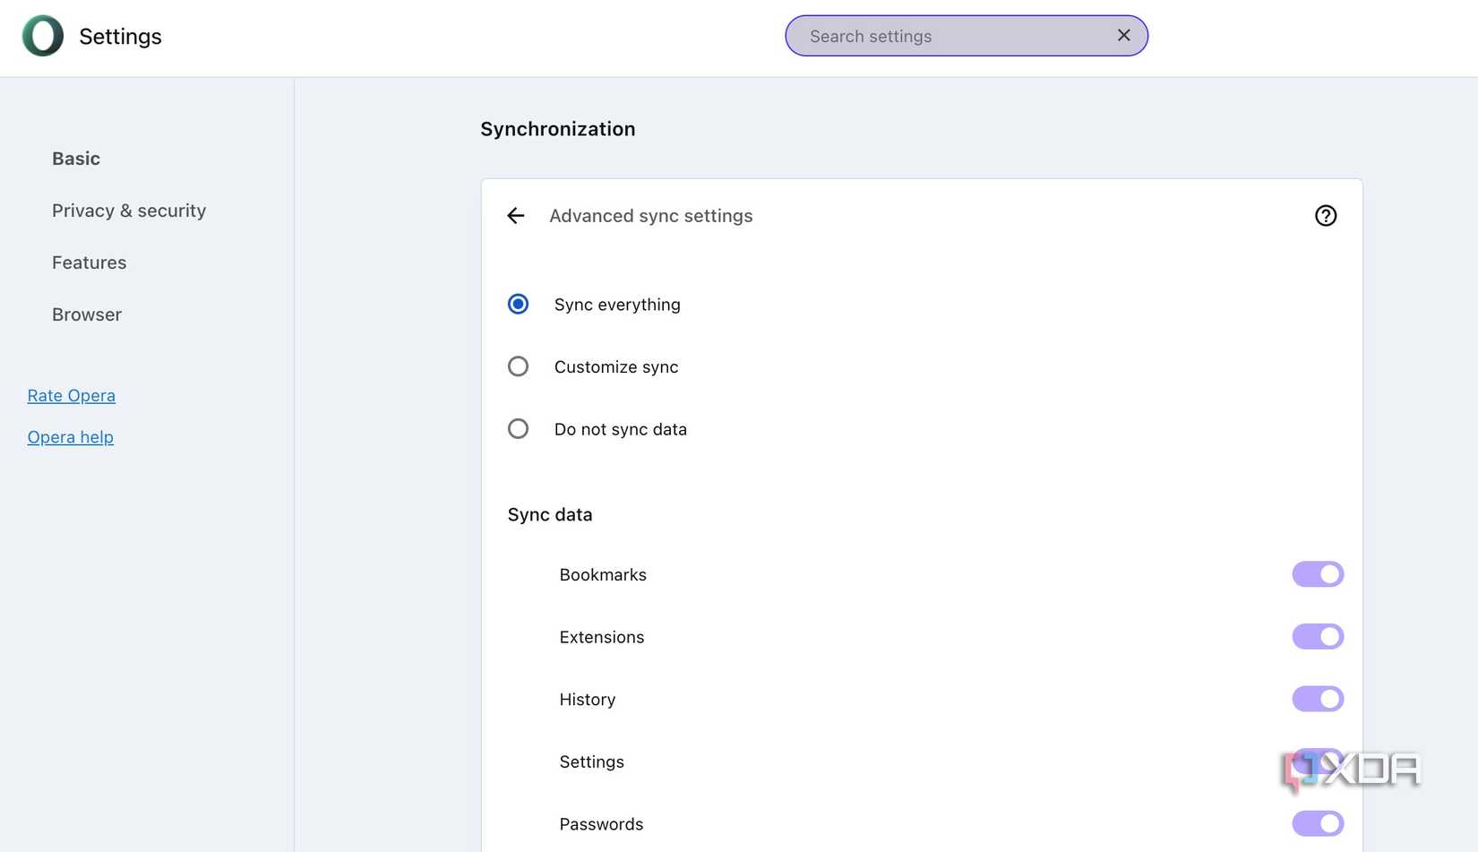The height and width of the screenshot is (852, 1478).
Task: Turn off History synchronization
Action: [1317, 699]
